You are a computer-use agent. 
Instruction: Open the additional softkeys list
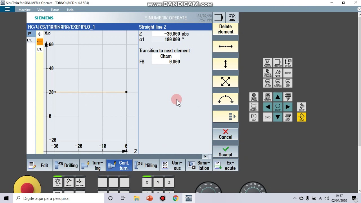(x=225, y=116)
